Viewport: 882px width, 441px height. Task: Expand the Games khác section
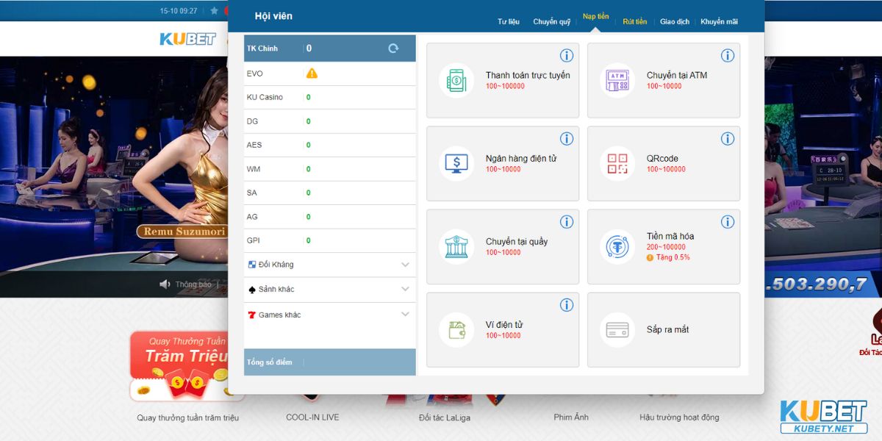coord(405,315)
